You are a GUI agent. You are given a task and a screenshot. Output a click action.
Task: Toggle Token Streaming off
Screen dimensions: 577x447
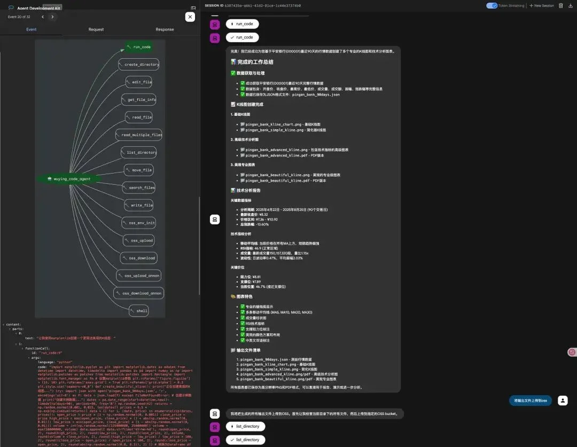click(x=492, y=5)
